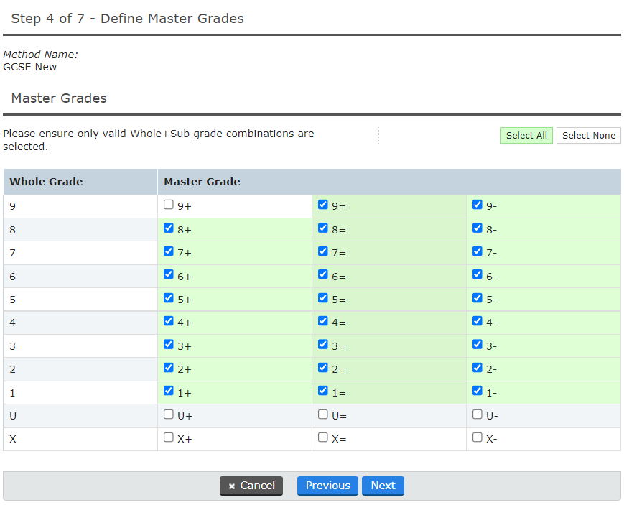Disable the 1= master grade checkbox
The height and width of the screenshot is (505, 624).
coord(322,391)
